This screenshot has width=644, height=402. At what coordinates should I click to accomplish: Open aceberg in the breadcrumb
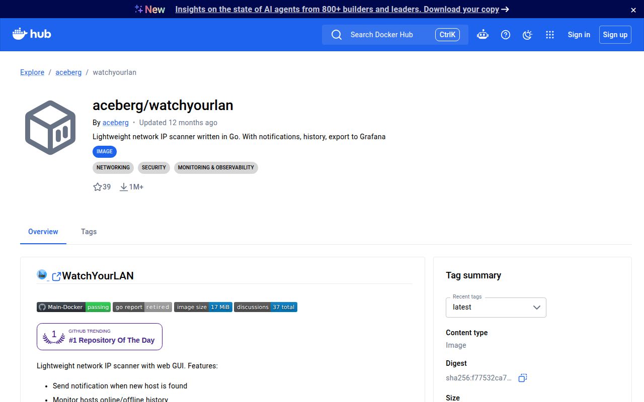(68, 72)
